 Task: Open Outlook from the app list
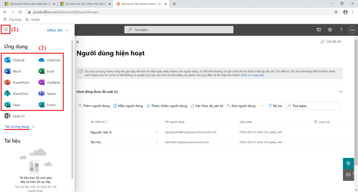click(14, 60)
